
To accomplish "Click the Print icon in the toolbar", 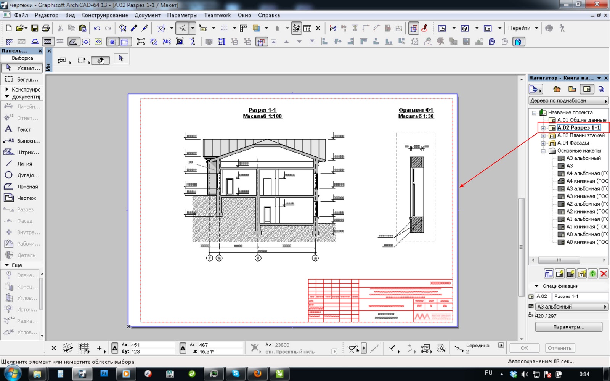I will tap(46, 28).
